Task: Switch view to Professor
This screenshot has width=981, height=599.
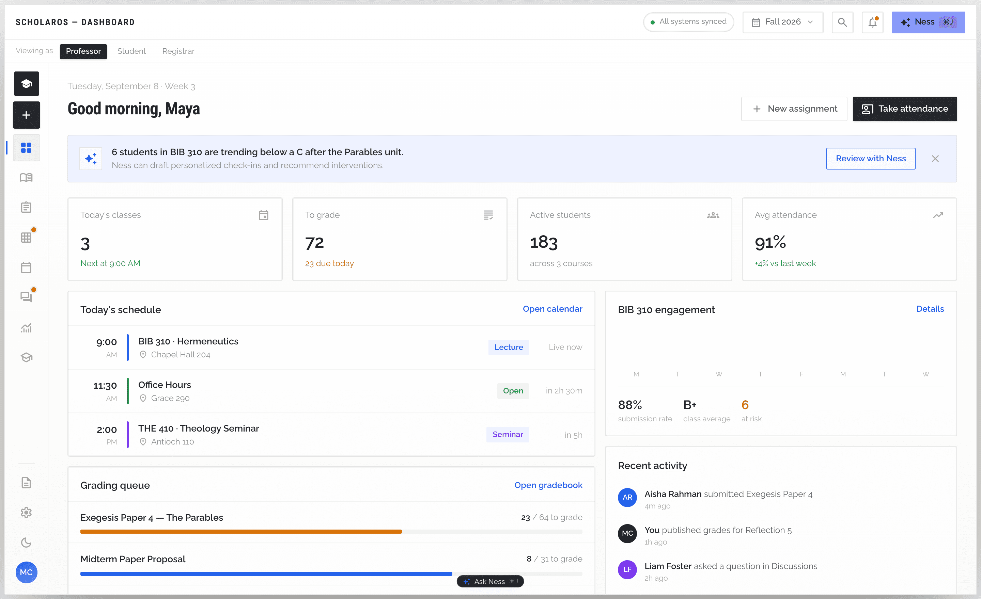Action: pos(83,51)
